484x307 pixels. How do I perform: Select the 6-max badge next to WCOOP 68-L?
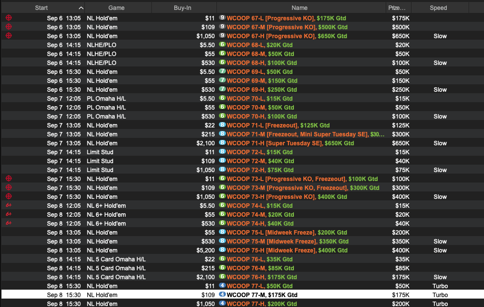pyautogui.click(x=222, y=45)
